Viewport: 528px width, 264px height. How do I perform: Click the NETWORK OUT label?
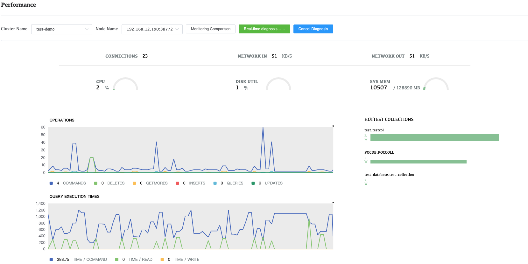[388, 56]
